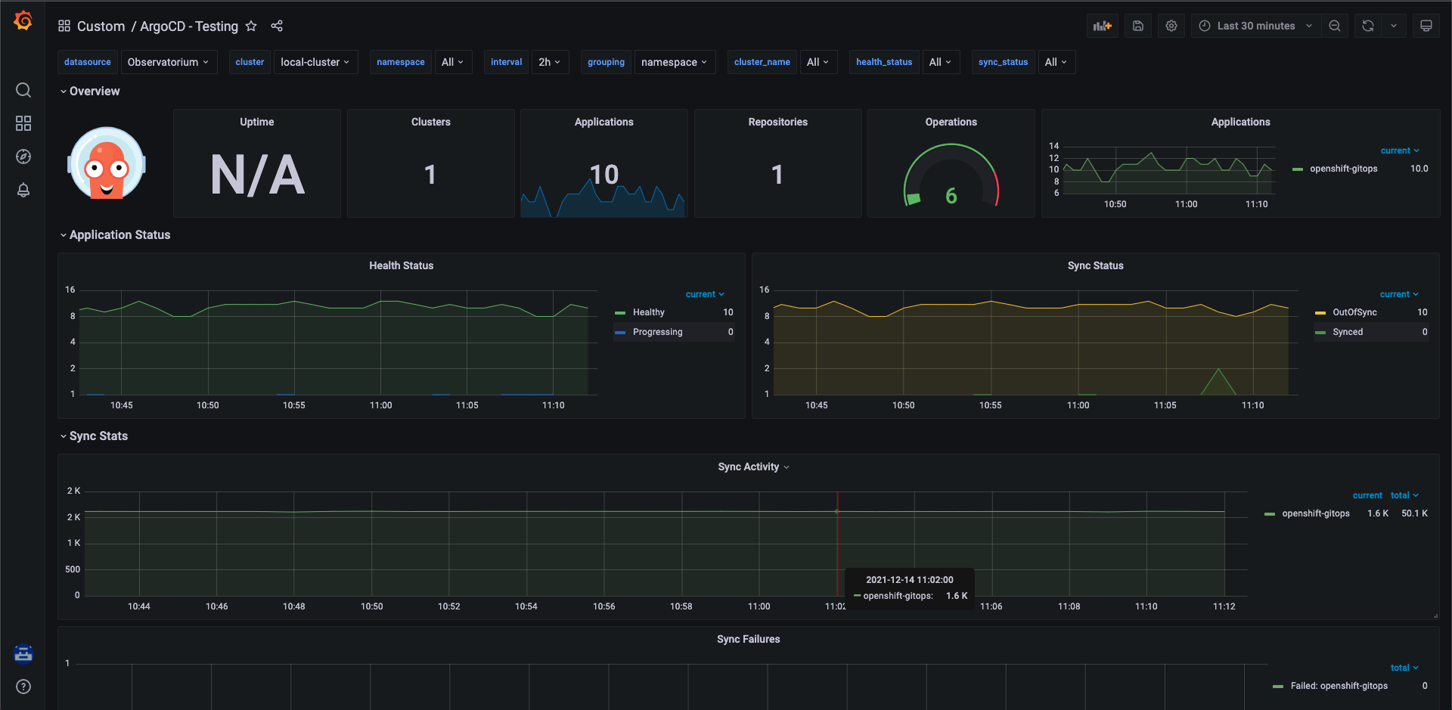Zoom out the time range

(x=1335, y=26)
